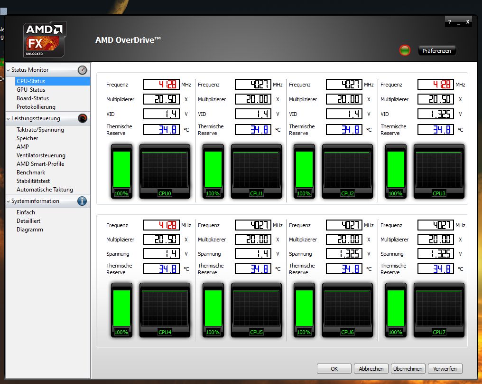
Task: Open Ventilatorsteuerung page
Action: 41,155
